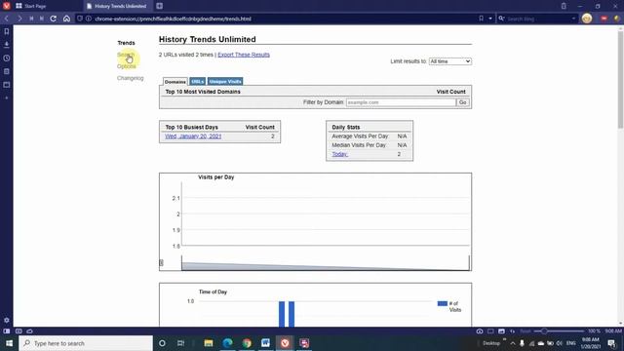Go to the home page
624x351 pixels.
point(66,19)
